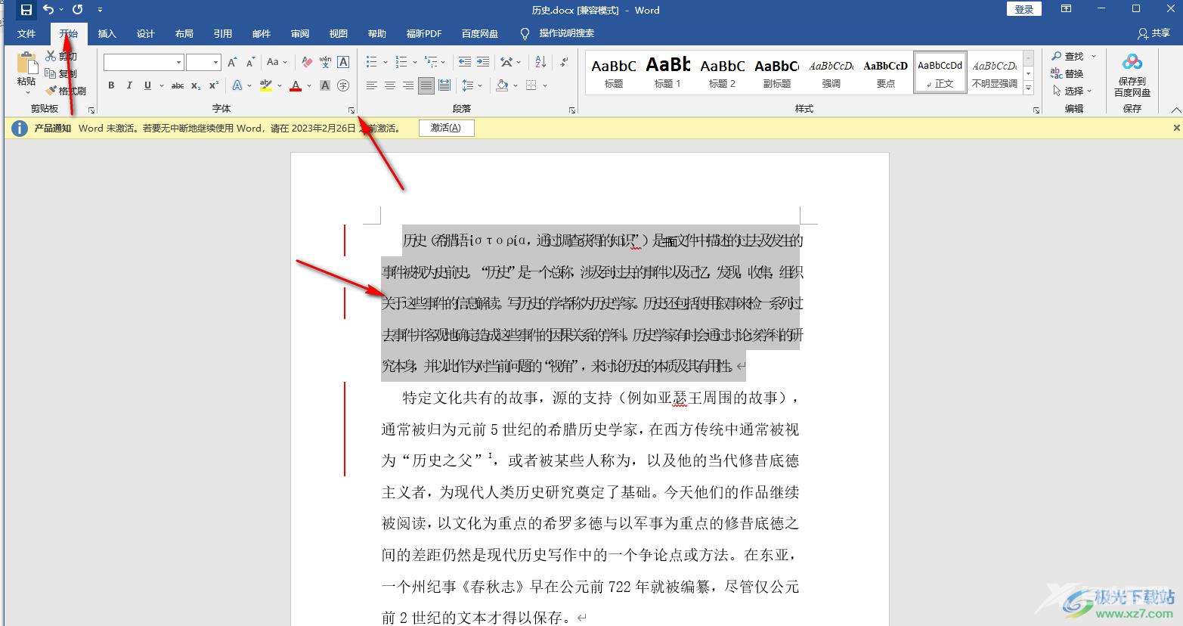Align text left
1183x626 pixels.
pos(372,85)
